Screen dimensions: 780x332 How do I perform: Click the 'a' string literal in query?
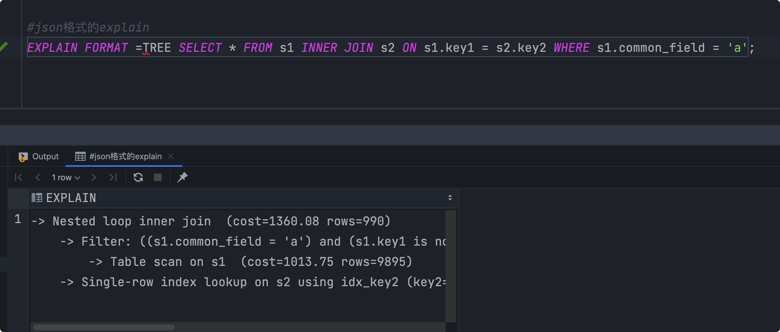click(737, 48)
